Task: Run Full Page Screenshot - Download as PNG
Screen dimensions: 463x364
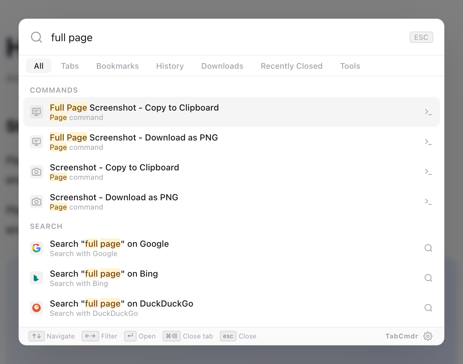Action: [x=231, y=142]
